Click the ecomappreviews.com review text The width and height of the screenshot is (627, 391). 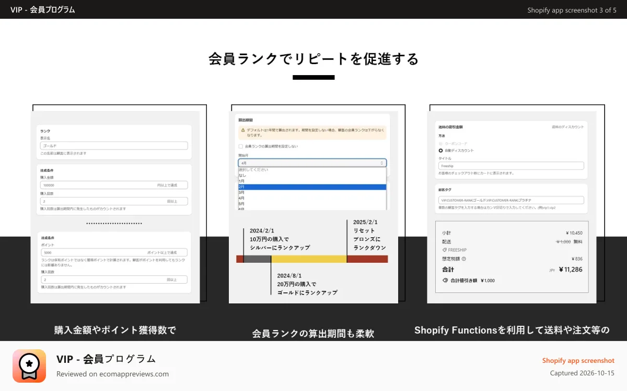click(x=113, y=374)
